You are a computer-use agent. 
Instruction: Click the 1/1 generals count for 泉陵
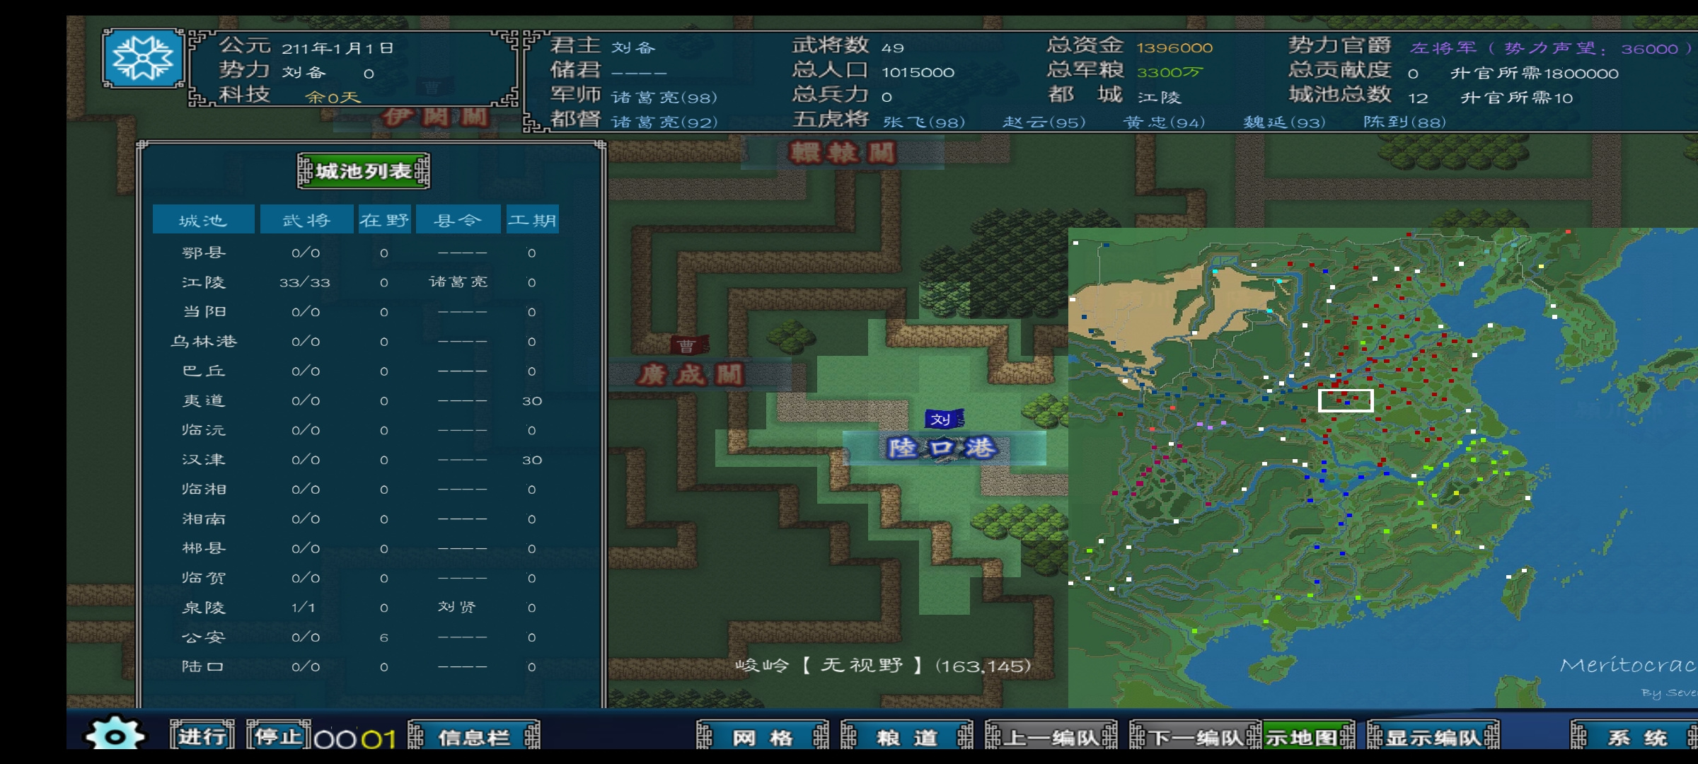click(x=304, y=607)
